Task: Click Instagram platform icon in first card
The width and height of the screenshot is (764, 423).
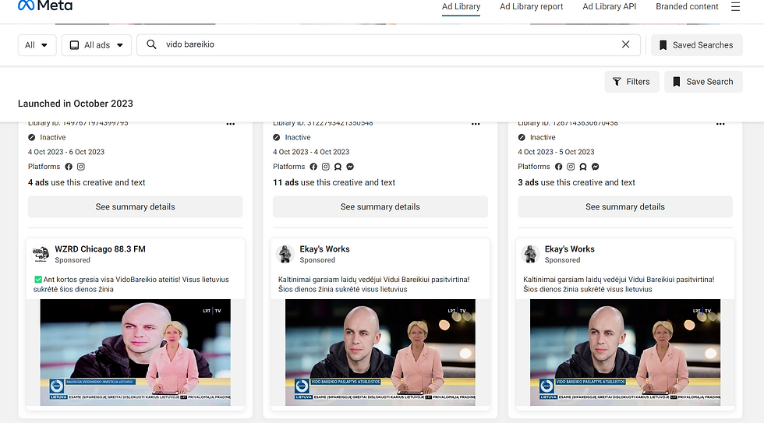Action: point(81,167)
